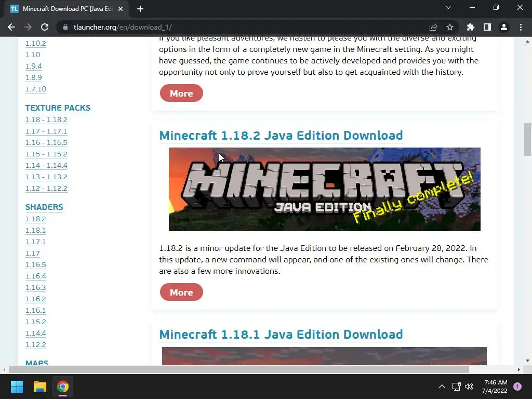
Task: Open Minecraft 1.18.1 Java Edition Download heading
Action: (281, 335)
